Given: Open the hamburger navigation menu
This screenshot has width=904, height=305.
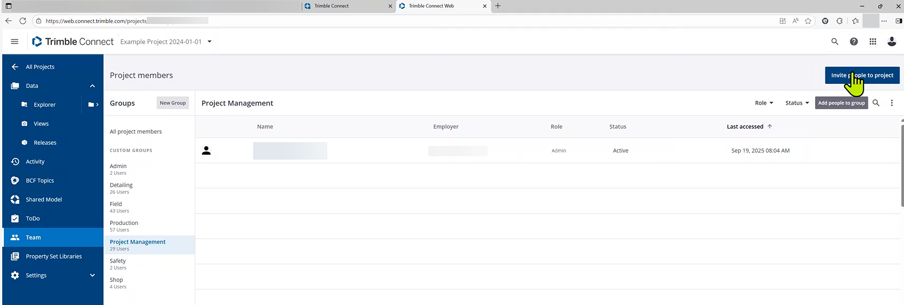Looking at the screenshot, I should pos(15,41).
